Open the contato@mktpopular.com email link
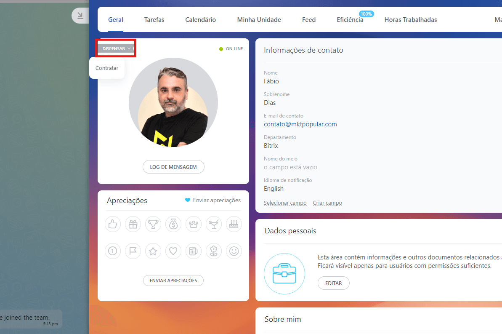502x334 pixels. (x=300, y=124)
